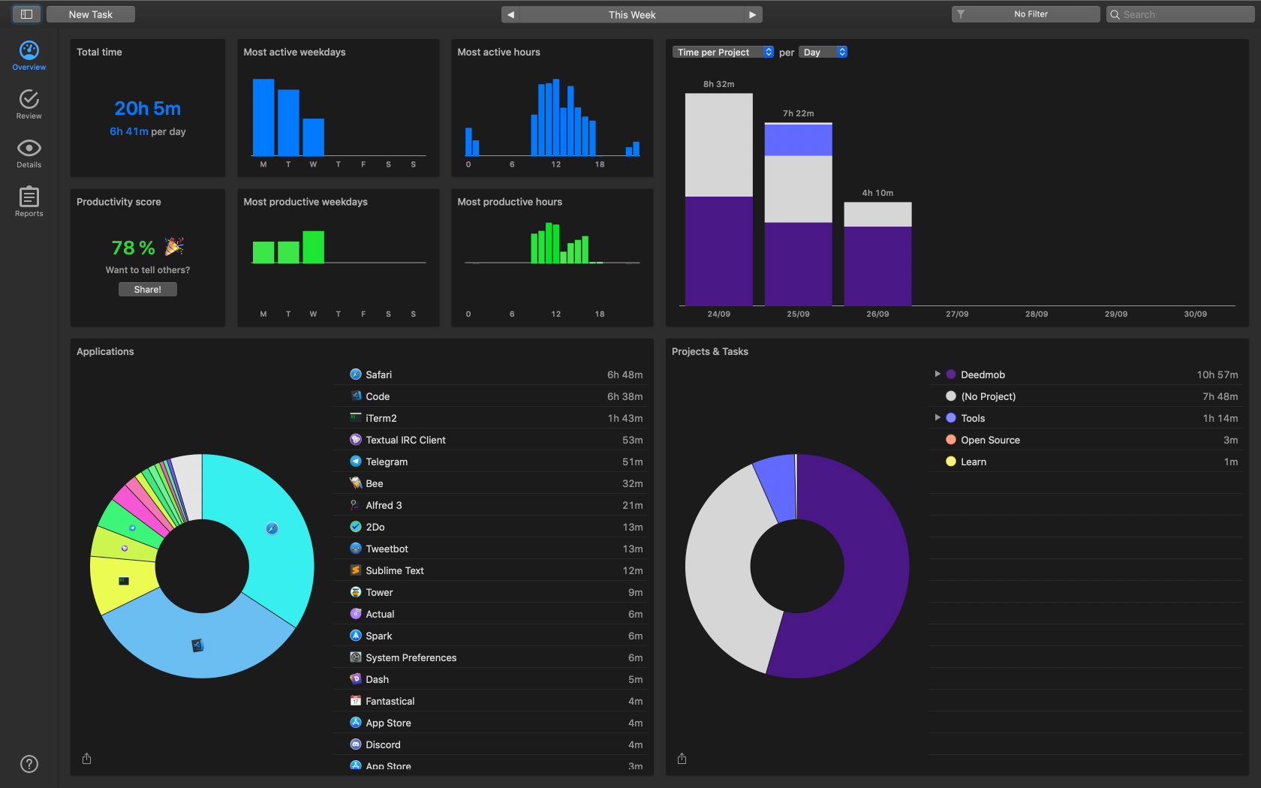Select the Alfred 3 application row
1261x788 pixels.
492,505
